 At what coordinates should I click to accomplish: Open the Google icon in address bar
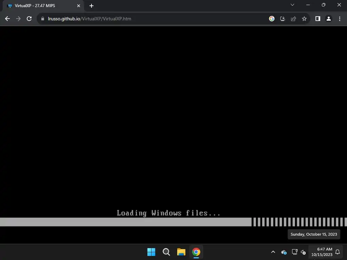click(272, 19)
